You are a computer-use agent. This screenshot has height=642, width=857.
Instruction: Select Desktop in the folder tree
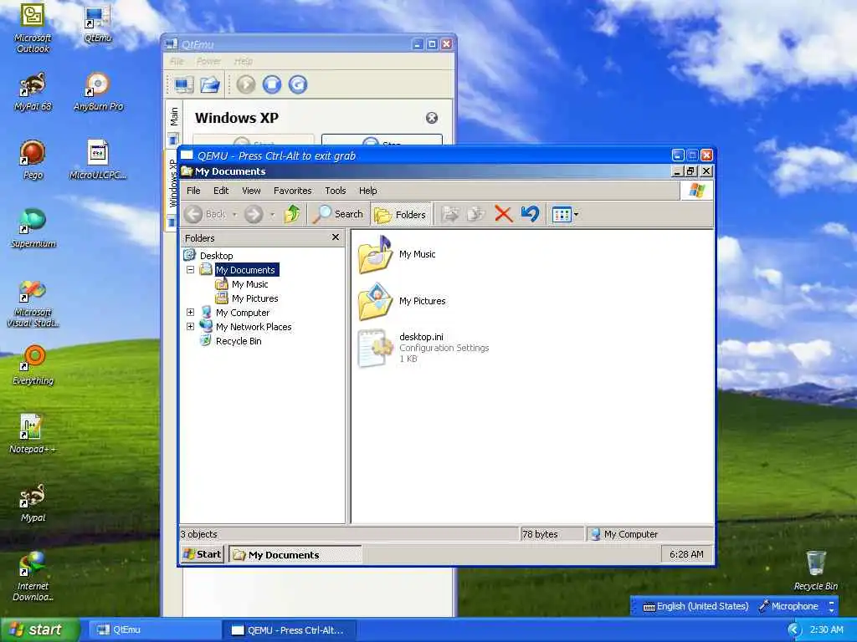pos(217,256)
